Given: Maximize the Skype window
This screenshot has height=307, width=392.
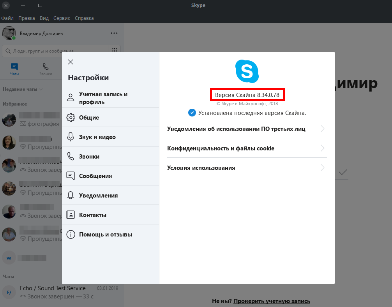Looking at the screenshot, I should pyautogui.click(x=40, y=5).
